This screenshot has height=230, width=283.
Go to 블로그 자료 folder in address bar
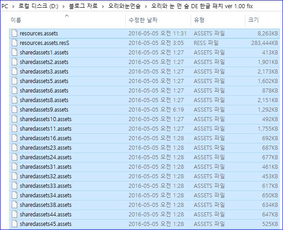coord(83,6)
